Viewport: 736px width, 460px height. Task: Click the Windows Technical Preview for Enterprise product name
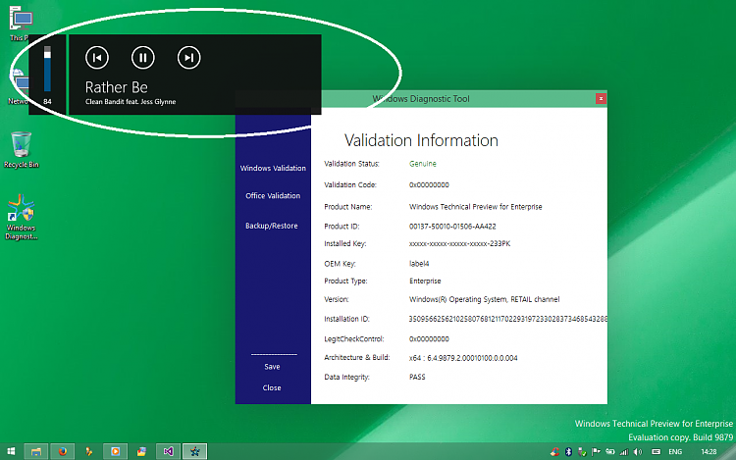point(476,207)
